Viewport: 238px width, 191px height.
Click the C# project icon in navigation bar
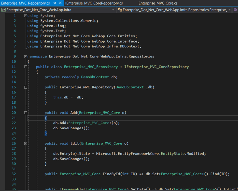[3, 10]
